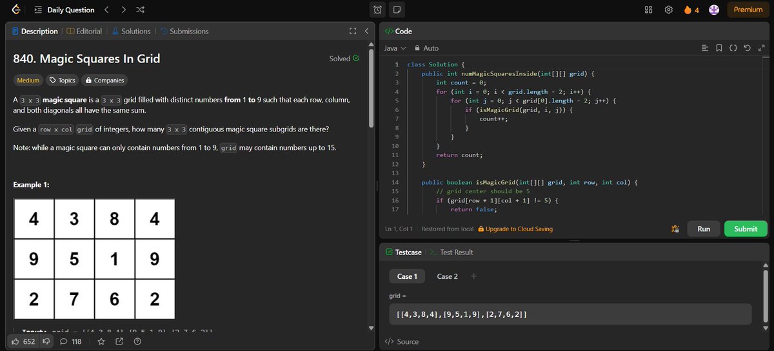
Task: Edit the grid testcase input field
Action: (x=570, y=314)
